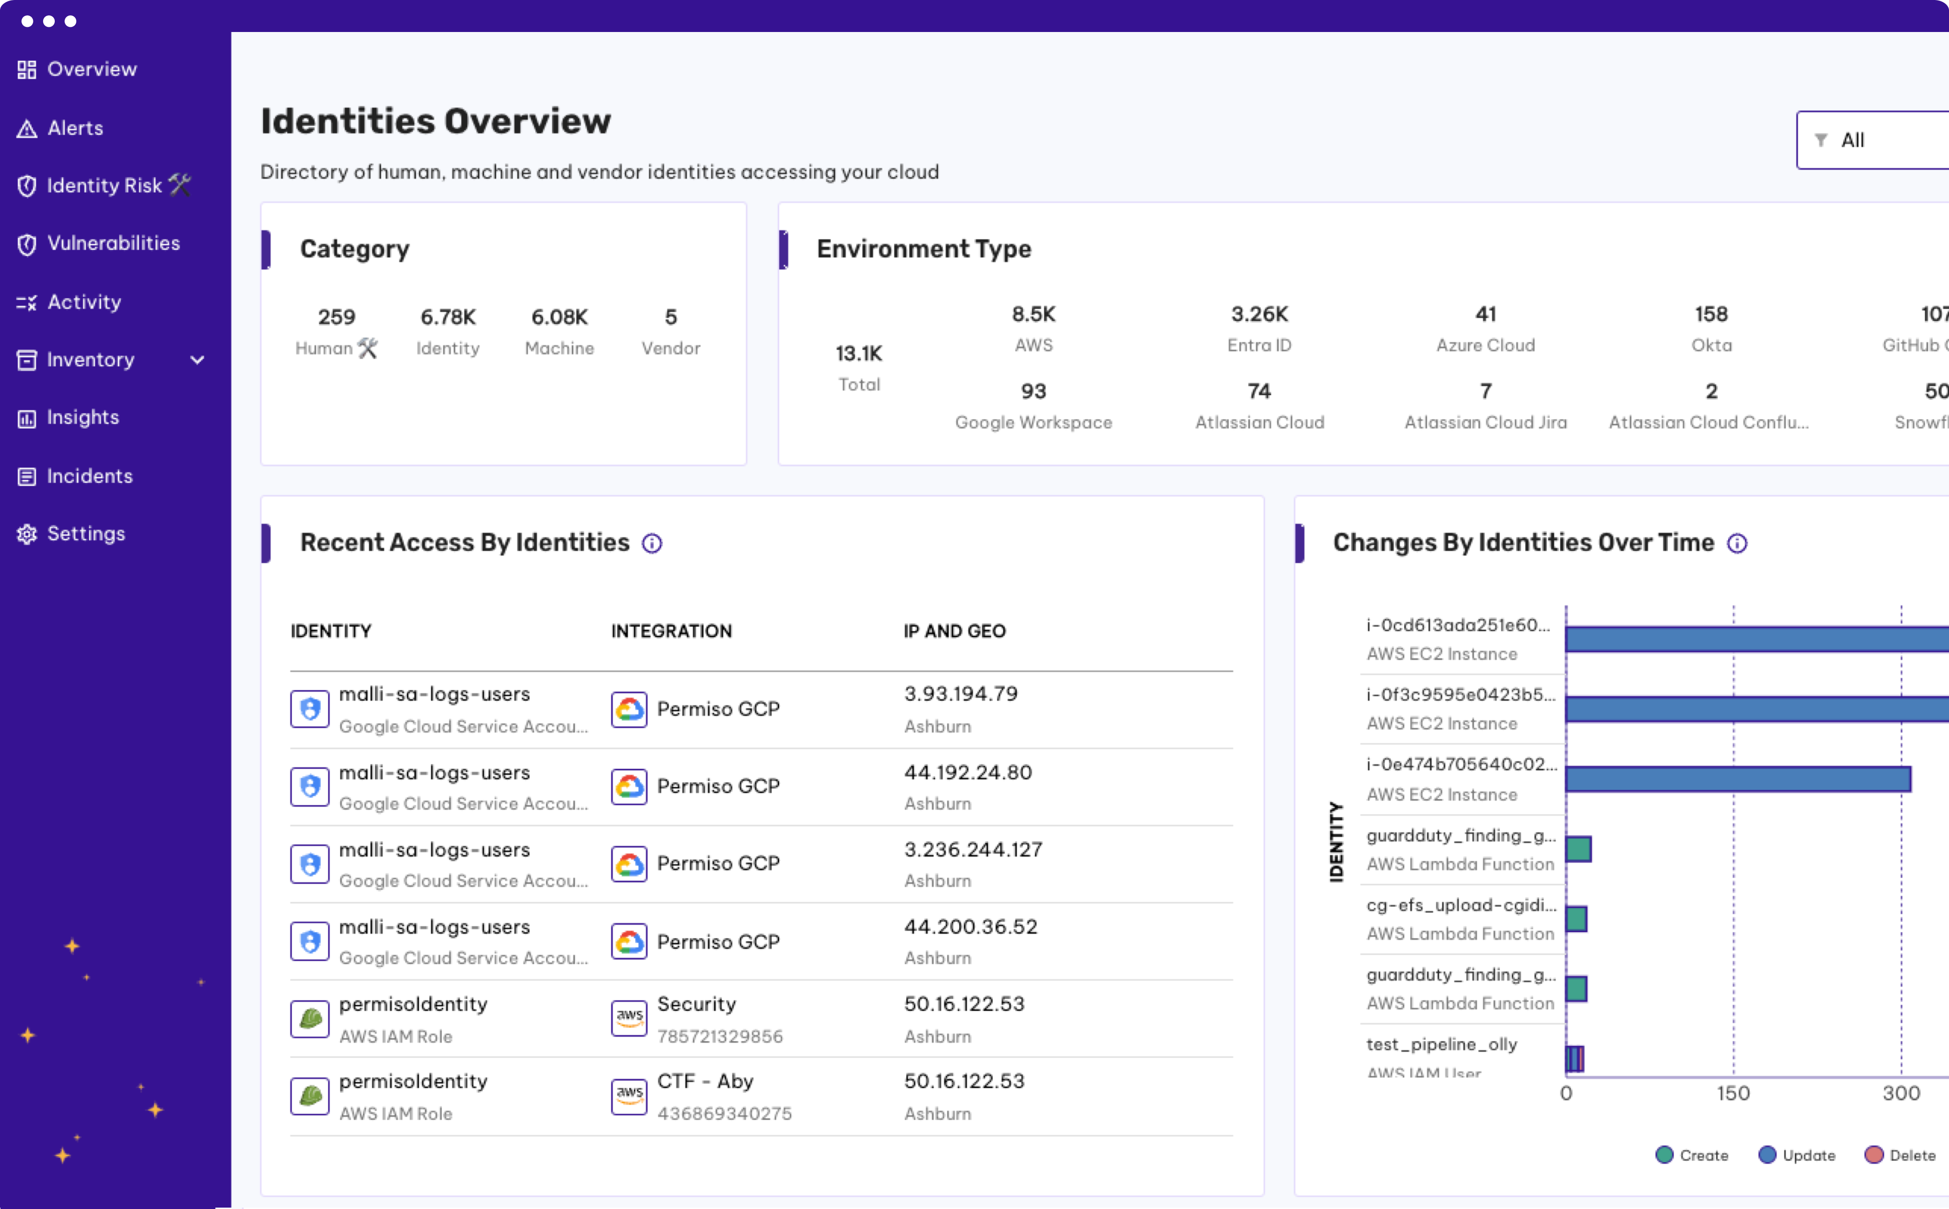This screenshot has width=1949, height=1209.
Task: Click service account icon for 3.236.244.127 row
Action: coord(310,864)
